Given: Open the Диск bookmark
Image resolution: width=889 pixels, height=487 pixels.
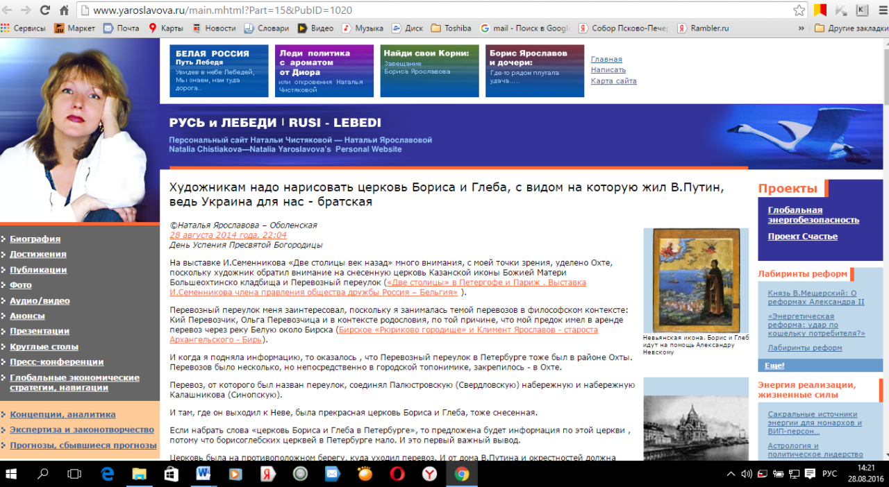Looking at the screenshot, I should coord(408,28).
